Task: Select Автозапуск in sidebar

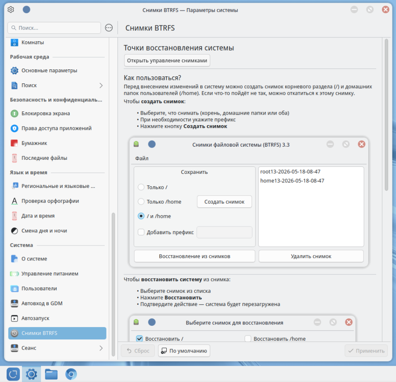Action: 57,318
